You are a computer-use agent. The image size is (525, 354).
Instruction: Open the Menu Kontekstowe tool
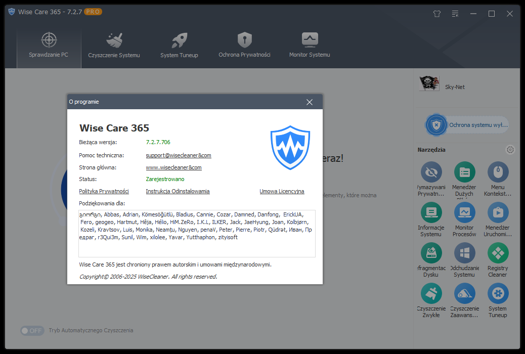click(x=498, y=179)
